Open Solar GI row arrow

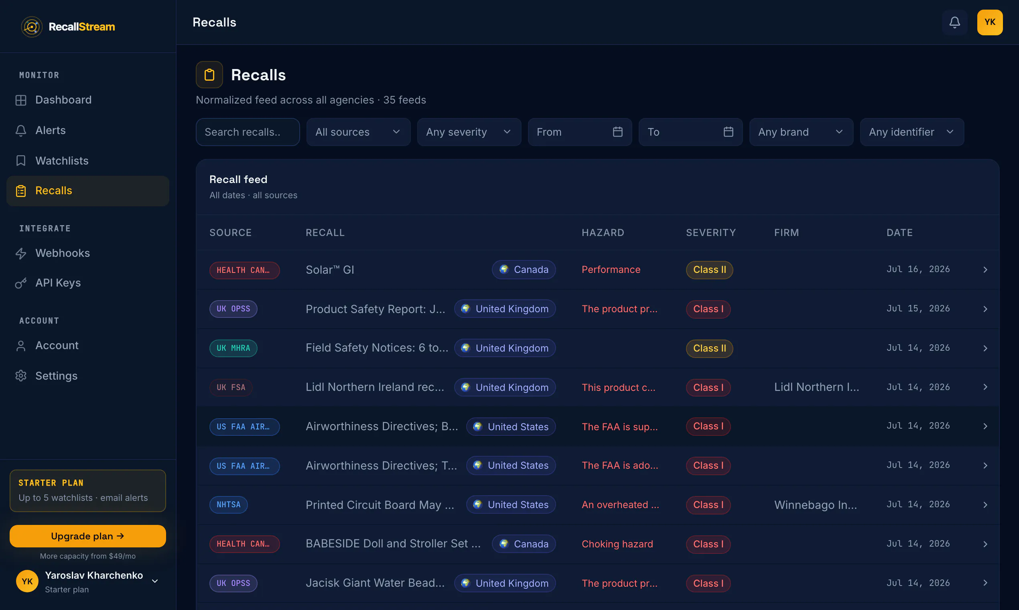985,270
